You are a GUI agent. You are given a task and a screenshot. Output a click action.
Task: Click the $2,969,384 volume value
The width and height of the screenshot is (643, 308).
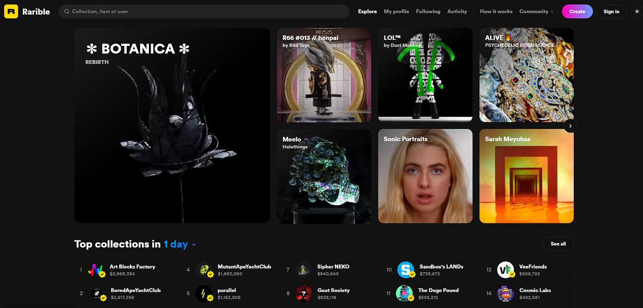(x=122, y=274)
